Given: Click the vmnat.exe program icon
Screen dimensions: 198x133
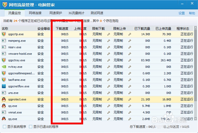Looking at the screenshot, I should 4,112.
